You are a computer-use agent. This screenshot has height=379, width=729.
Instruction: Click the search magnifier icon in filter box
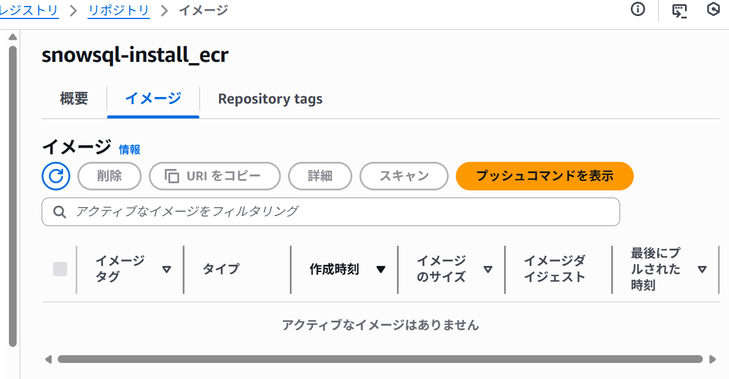(60, 212)
